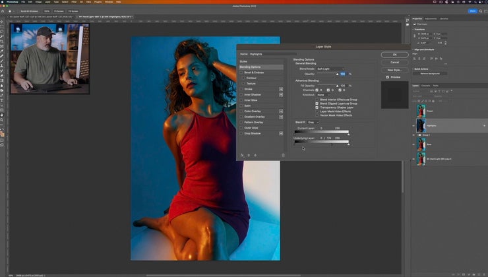Screen dimensions: 488x277
Task: Switch to the Adjustments panel tab
Action: click(431, 18)
